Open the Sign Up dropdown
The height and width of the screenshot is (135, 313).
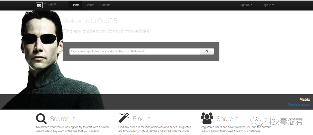click(x=246, y=5)
